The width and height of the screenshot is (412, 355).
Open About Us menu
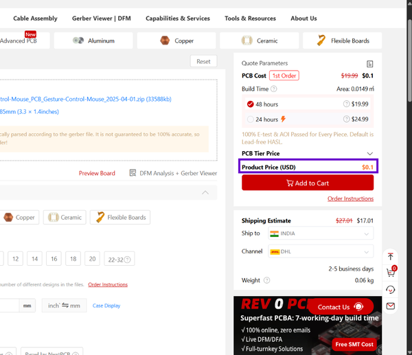coord(304,19)
